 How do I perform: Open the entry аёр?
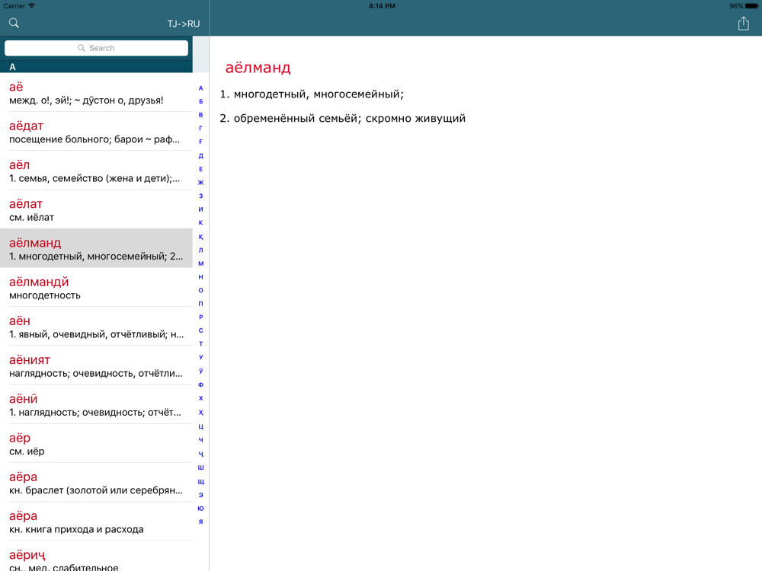tap(96, 443)
